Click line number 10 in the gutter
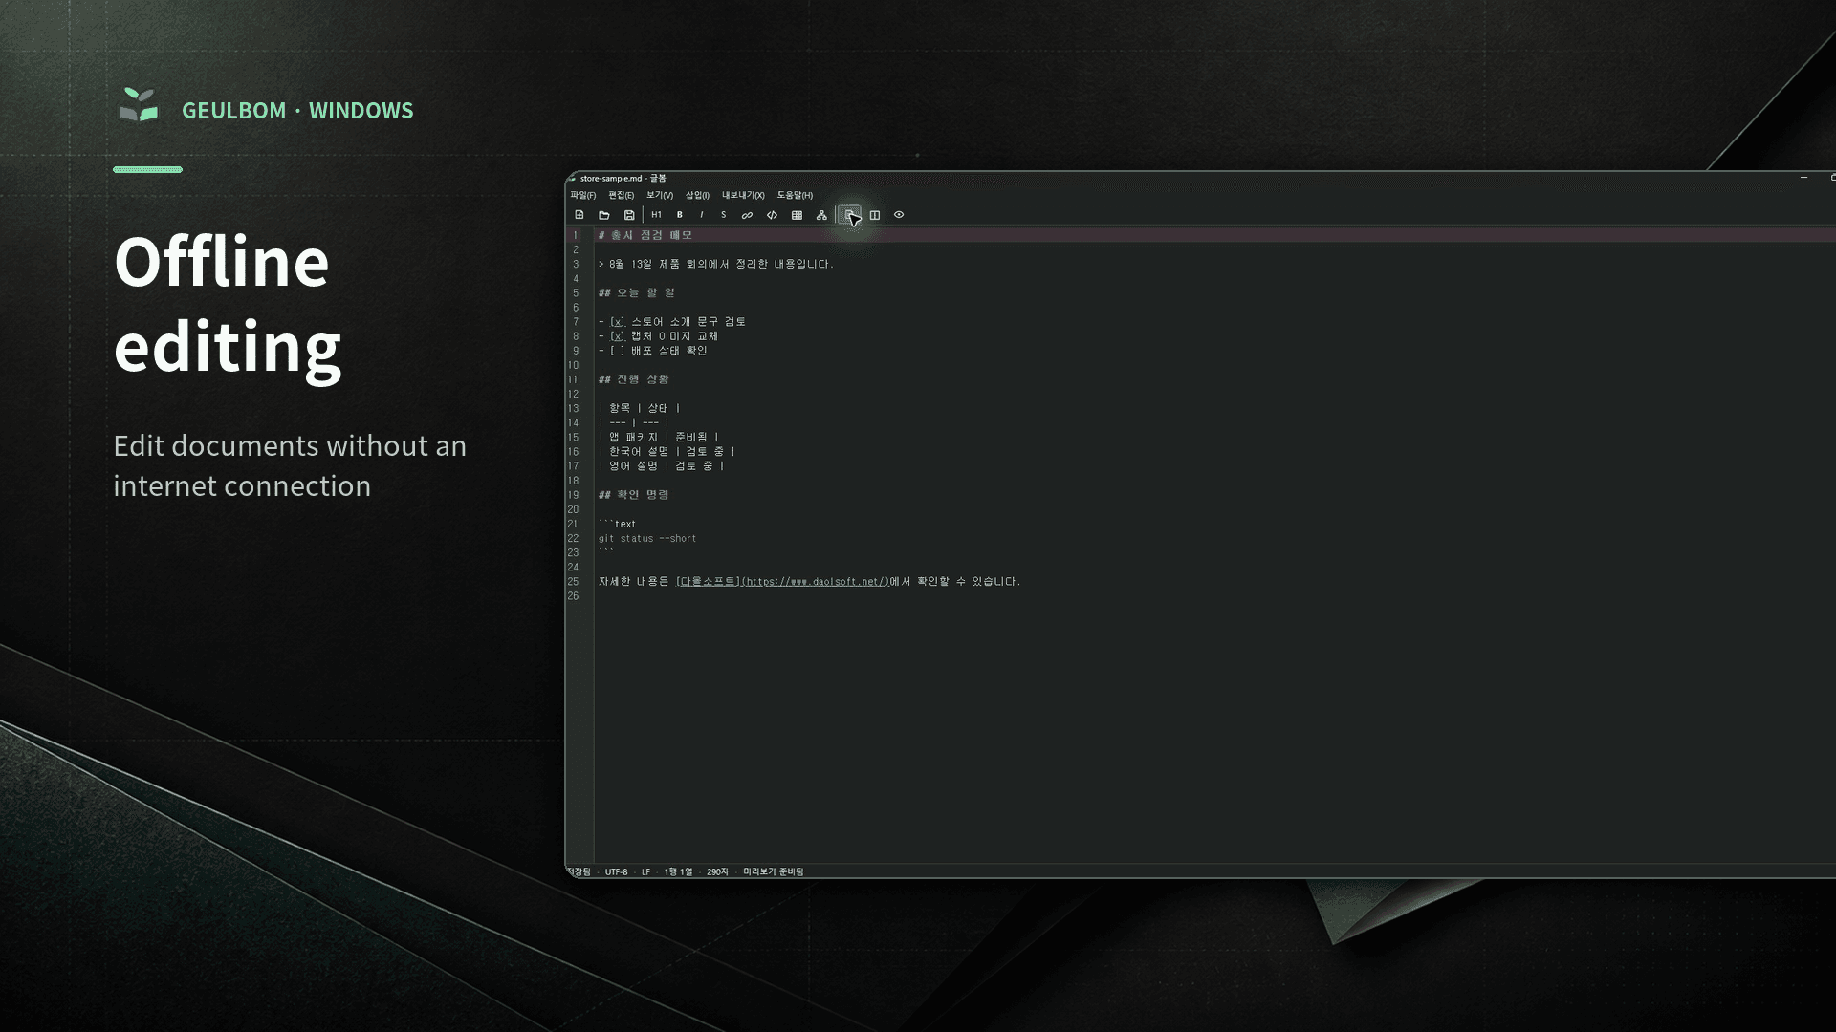This screenshot has width=1836, height=1032. coord(574,365)
